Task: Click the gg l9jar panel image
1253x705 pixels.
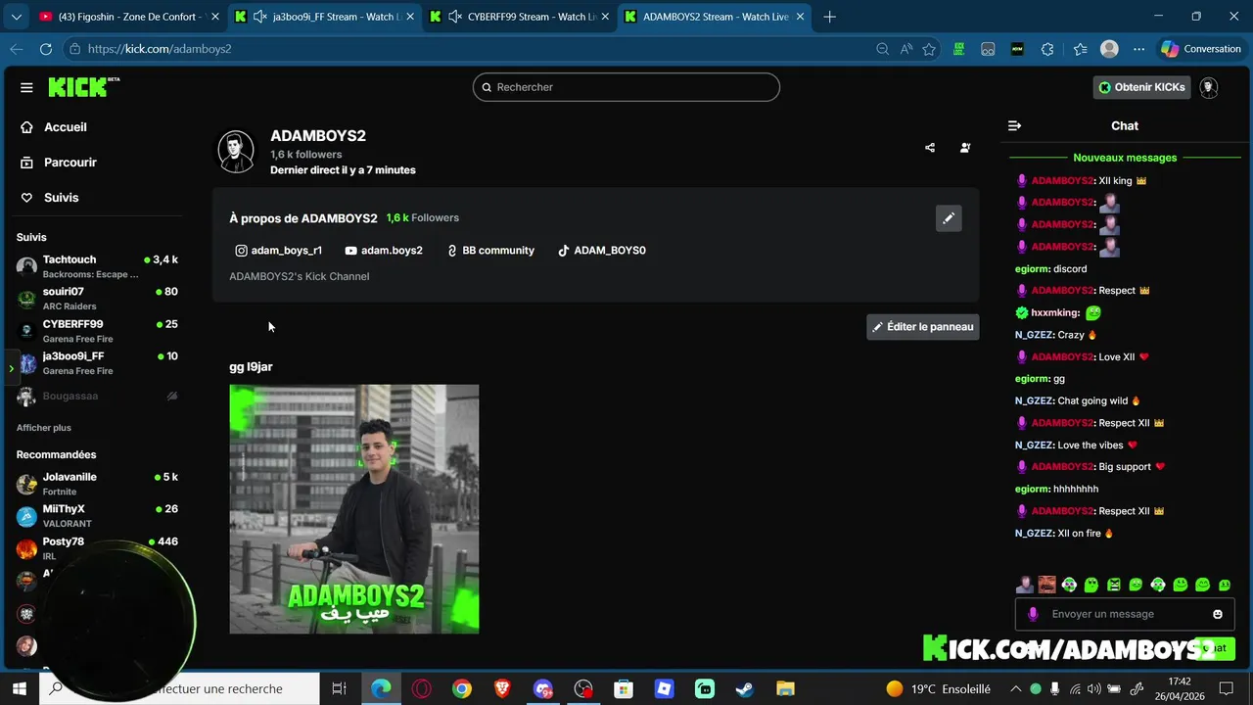Action: (354, 509)
